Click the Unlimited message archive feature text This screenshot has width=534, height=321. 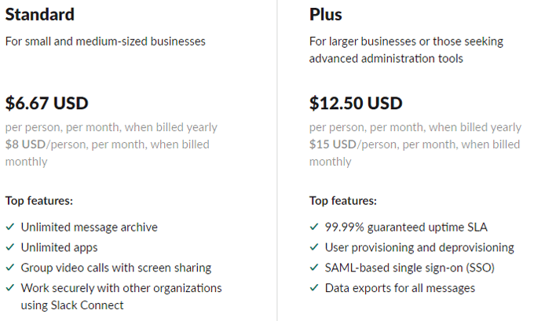pyautogui.click(x=89, y=228)
